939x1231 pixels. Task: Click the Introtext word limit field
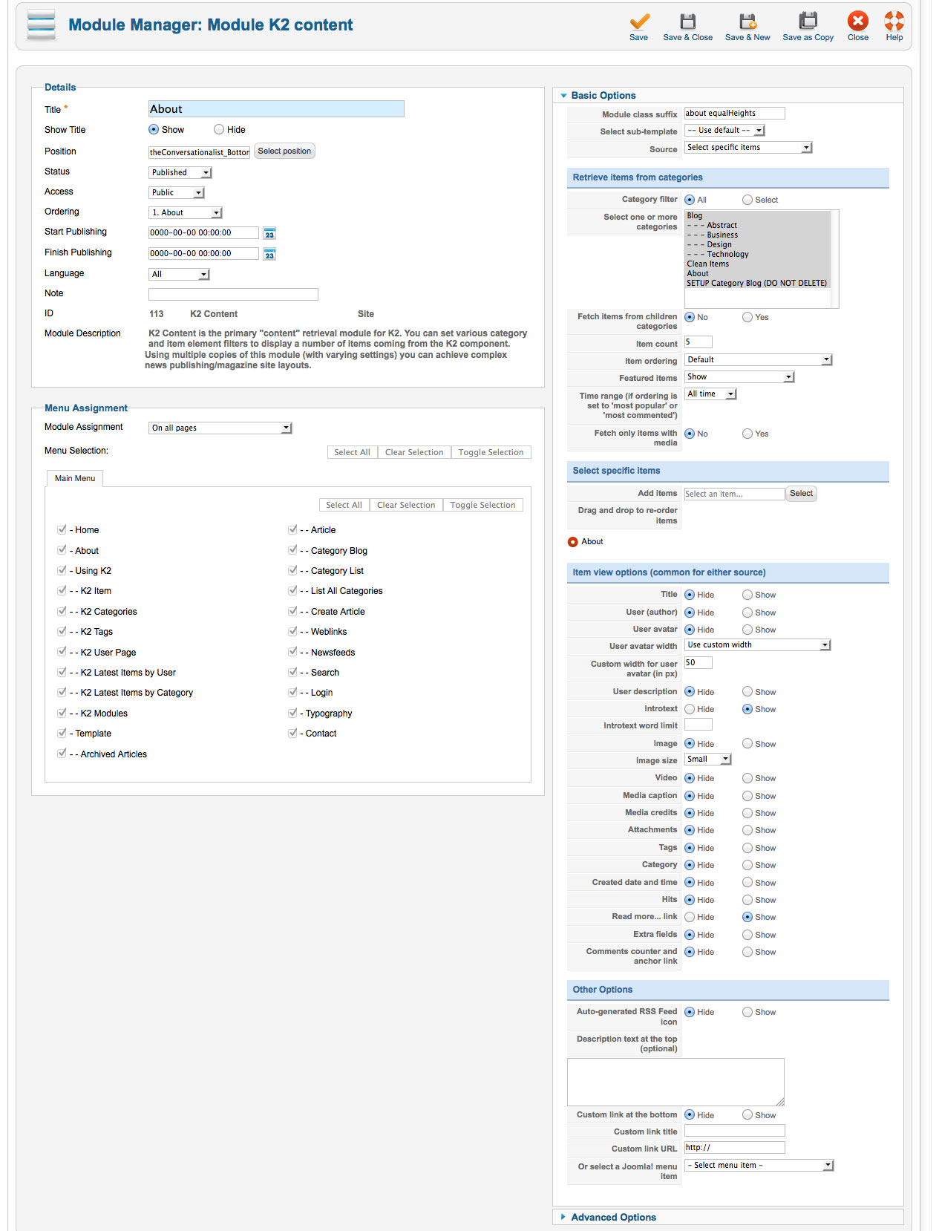(698, 725)
